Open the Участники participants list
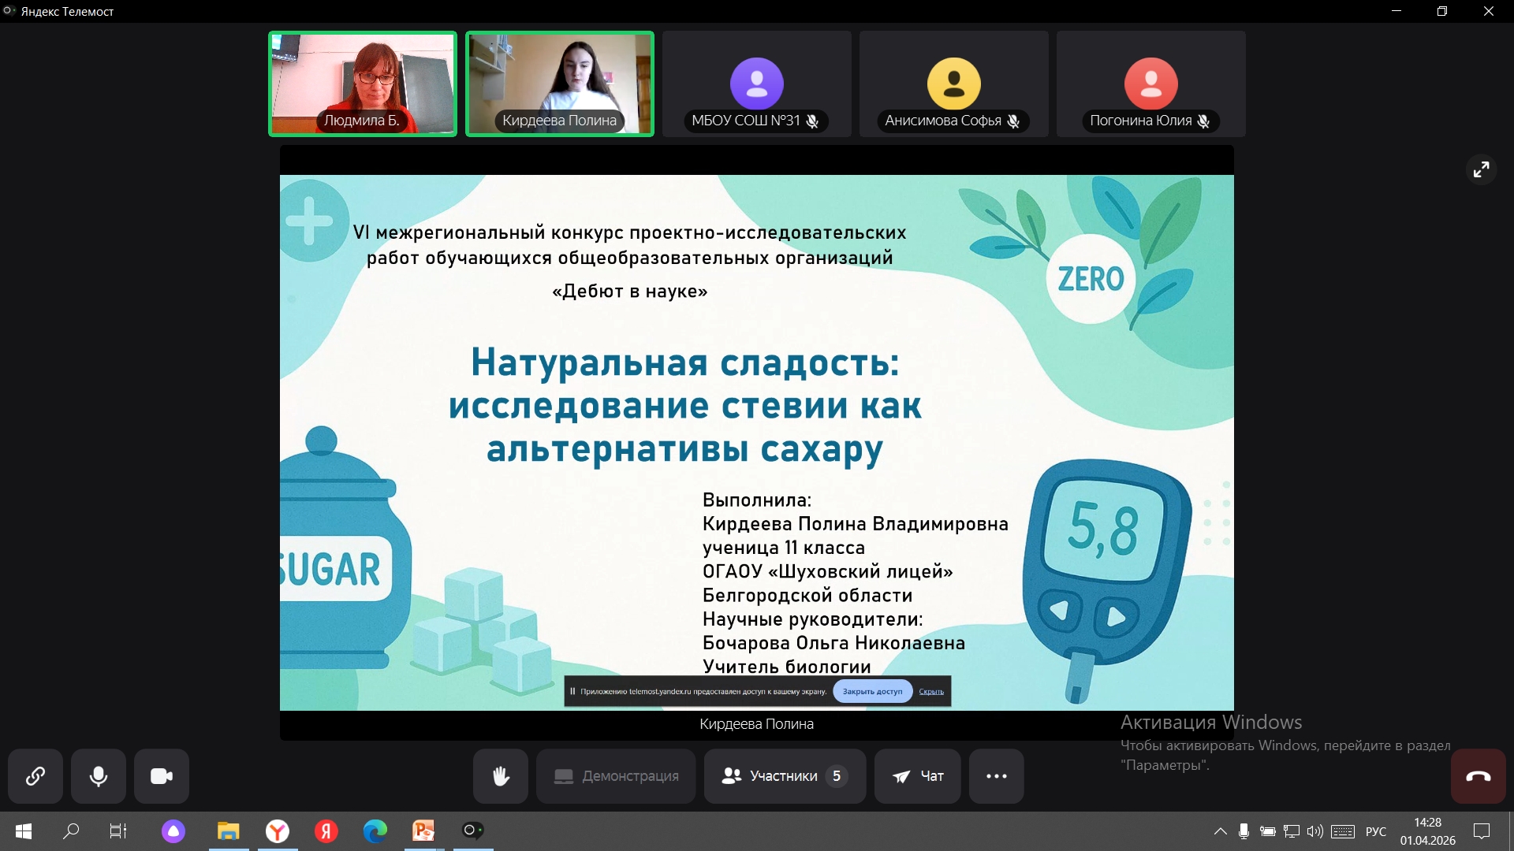This screenshot has height=851, width=1514. [x=785, y=776]
